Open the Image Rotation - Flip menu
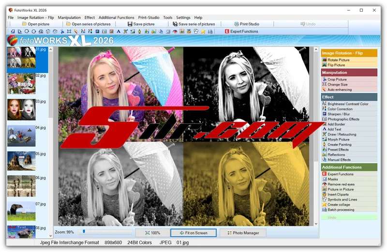This screenshot has height=252, width=387. 35,17
